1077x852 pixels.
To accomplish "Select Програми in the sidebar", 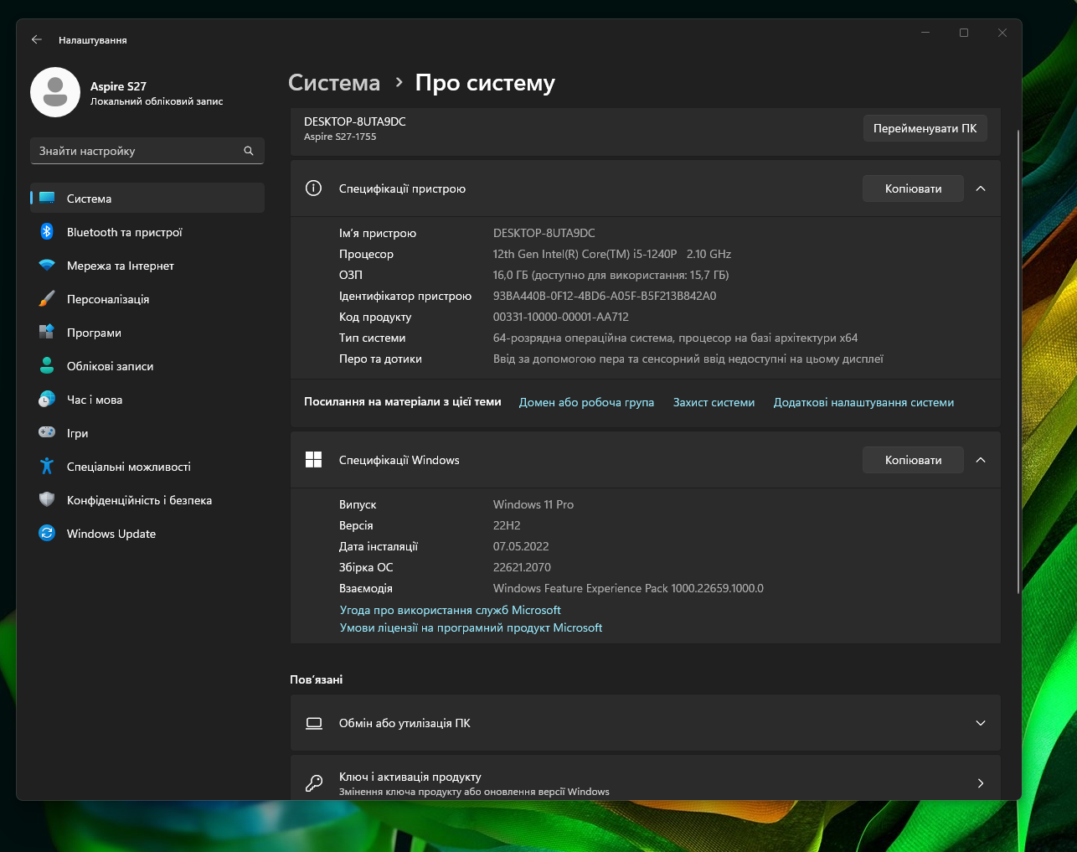I will click(147, 333).
